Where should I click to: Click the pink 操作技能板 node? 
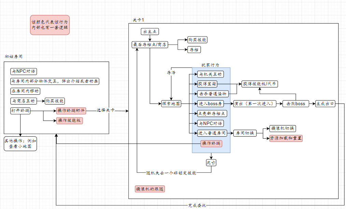coord(70,121)
